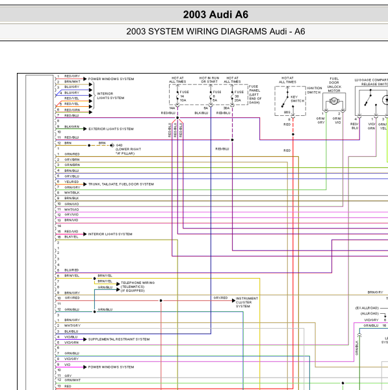Click the "YEL/RED" wire label
Screen dimensions: 388x390
tap(71, 182)
